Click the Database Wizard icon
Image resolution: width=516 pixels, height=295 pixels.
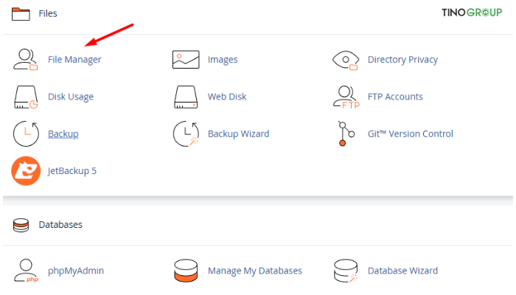pyautogui.click(x=346, y=271)
